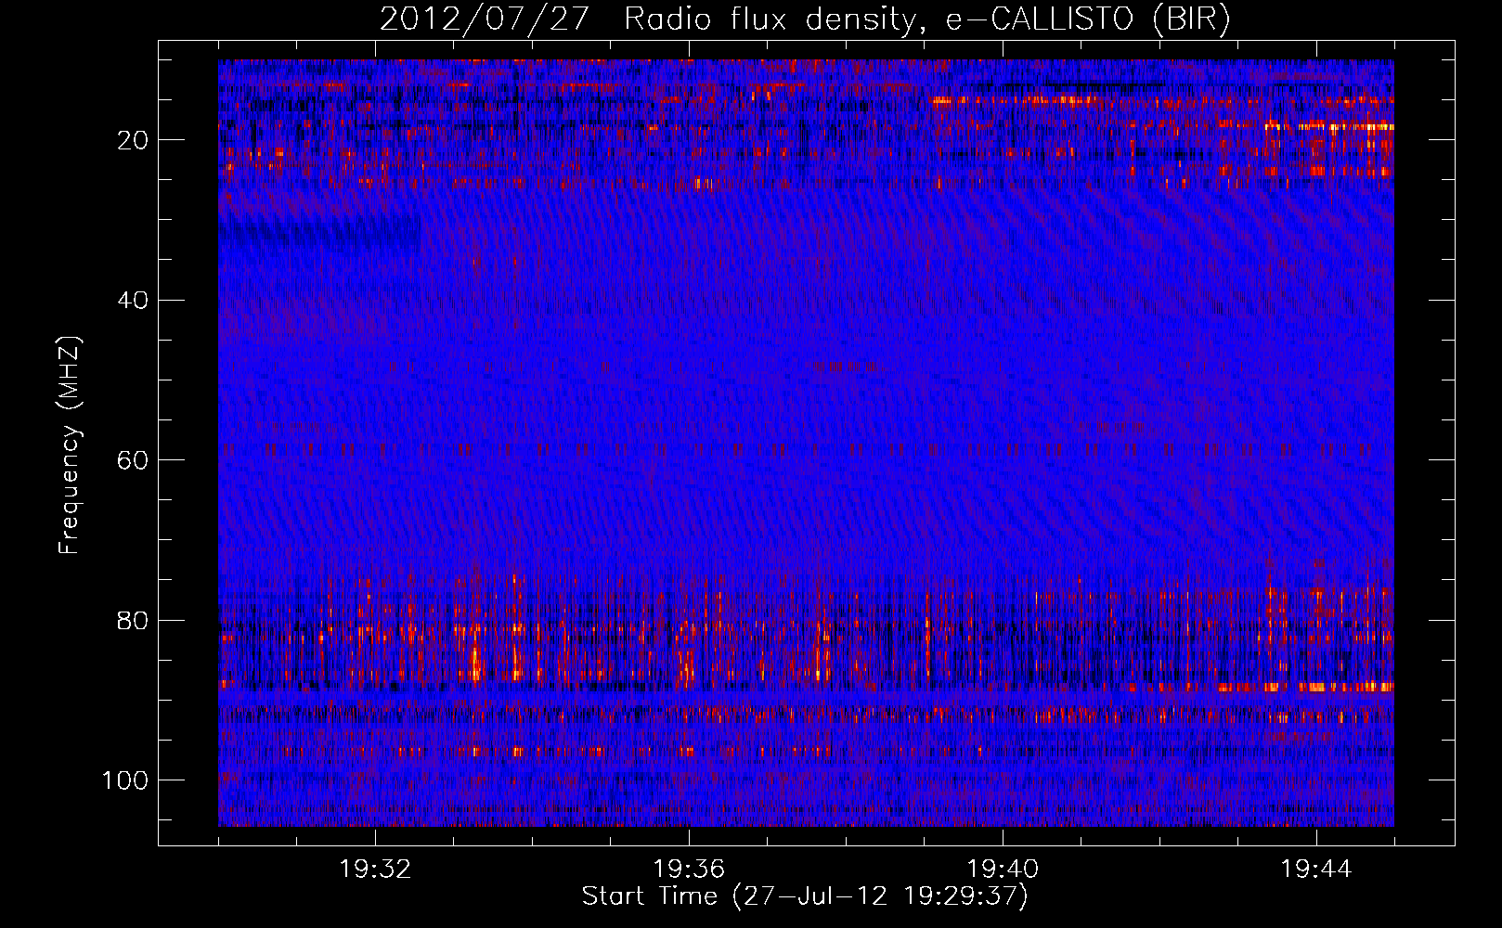The image size is (1502, 928).
Task: Click the '19:40' time tick label
Action: click(x=1003, y=870)
